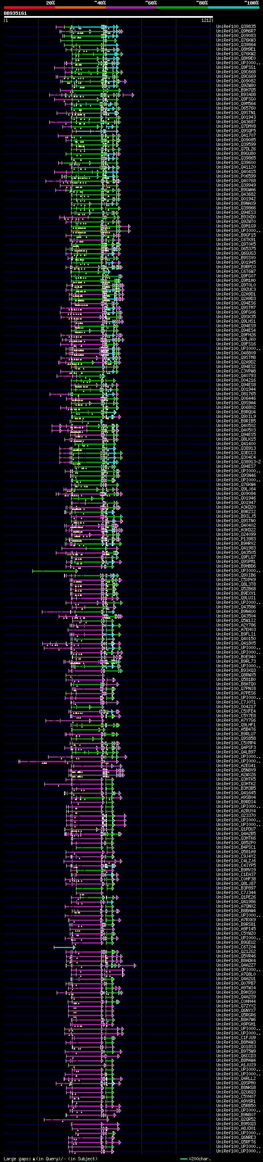
Task: Select hit UniRef100_B3M3B5
Action: (236, 789)
